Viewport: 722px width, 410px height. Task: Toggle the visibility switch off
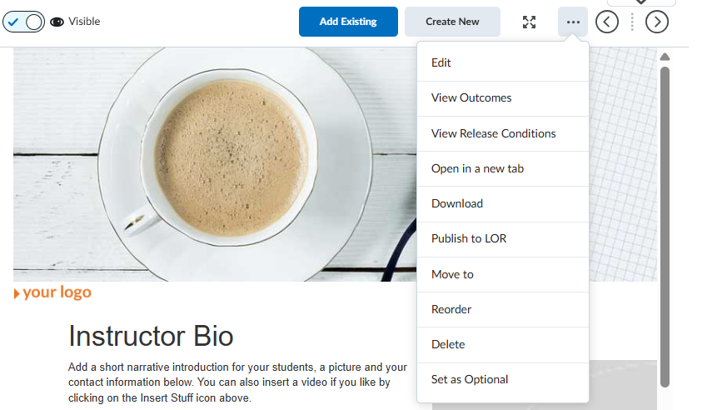[x=23, y=22]
